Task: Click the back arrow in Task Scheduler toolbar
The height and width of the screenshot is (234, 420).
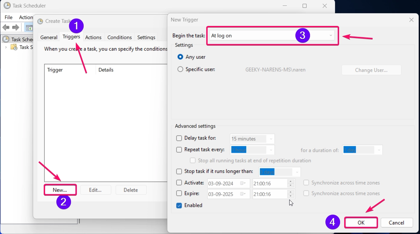Action: pos(6,27)
